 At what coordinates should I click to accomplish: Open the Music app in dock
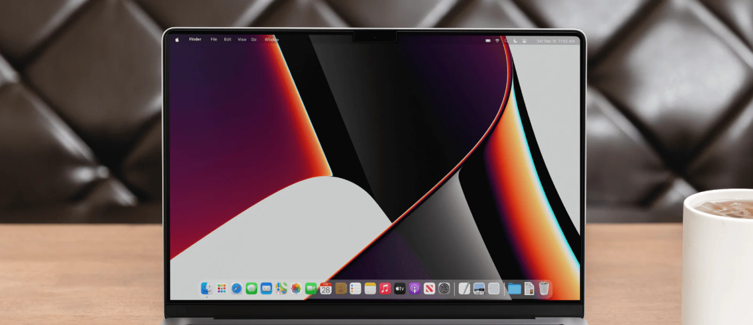[385, 288]
